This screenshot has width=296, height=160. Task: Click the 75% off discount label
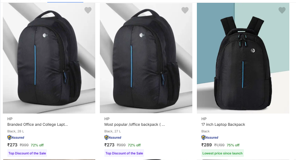(233, 145)
